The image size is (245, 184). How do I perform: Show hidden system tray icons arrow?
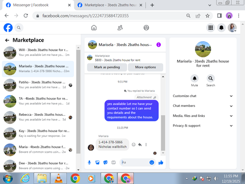tap(187, 179)
